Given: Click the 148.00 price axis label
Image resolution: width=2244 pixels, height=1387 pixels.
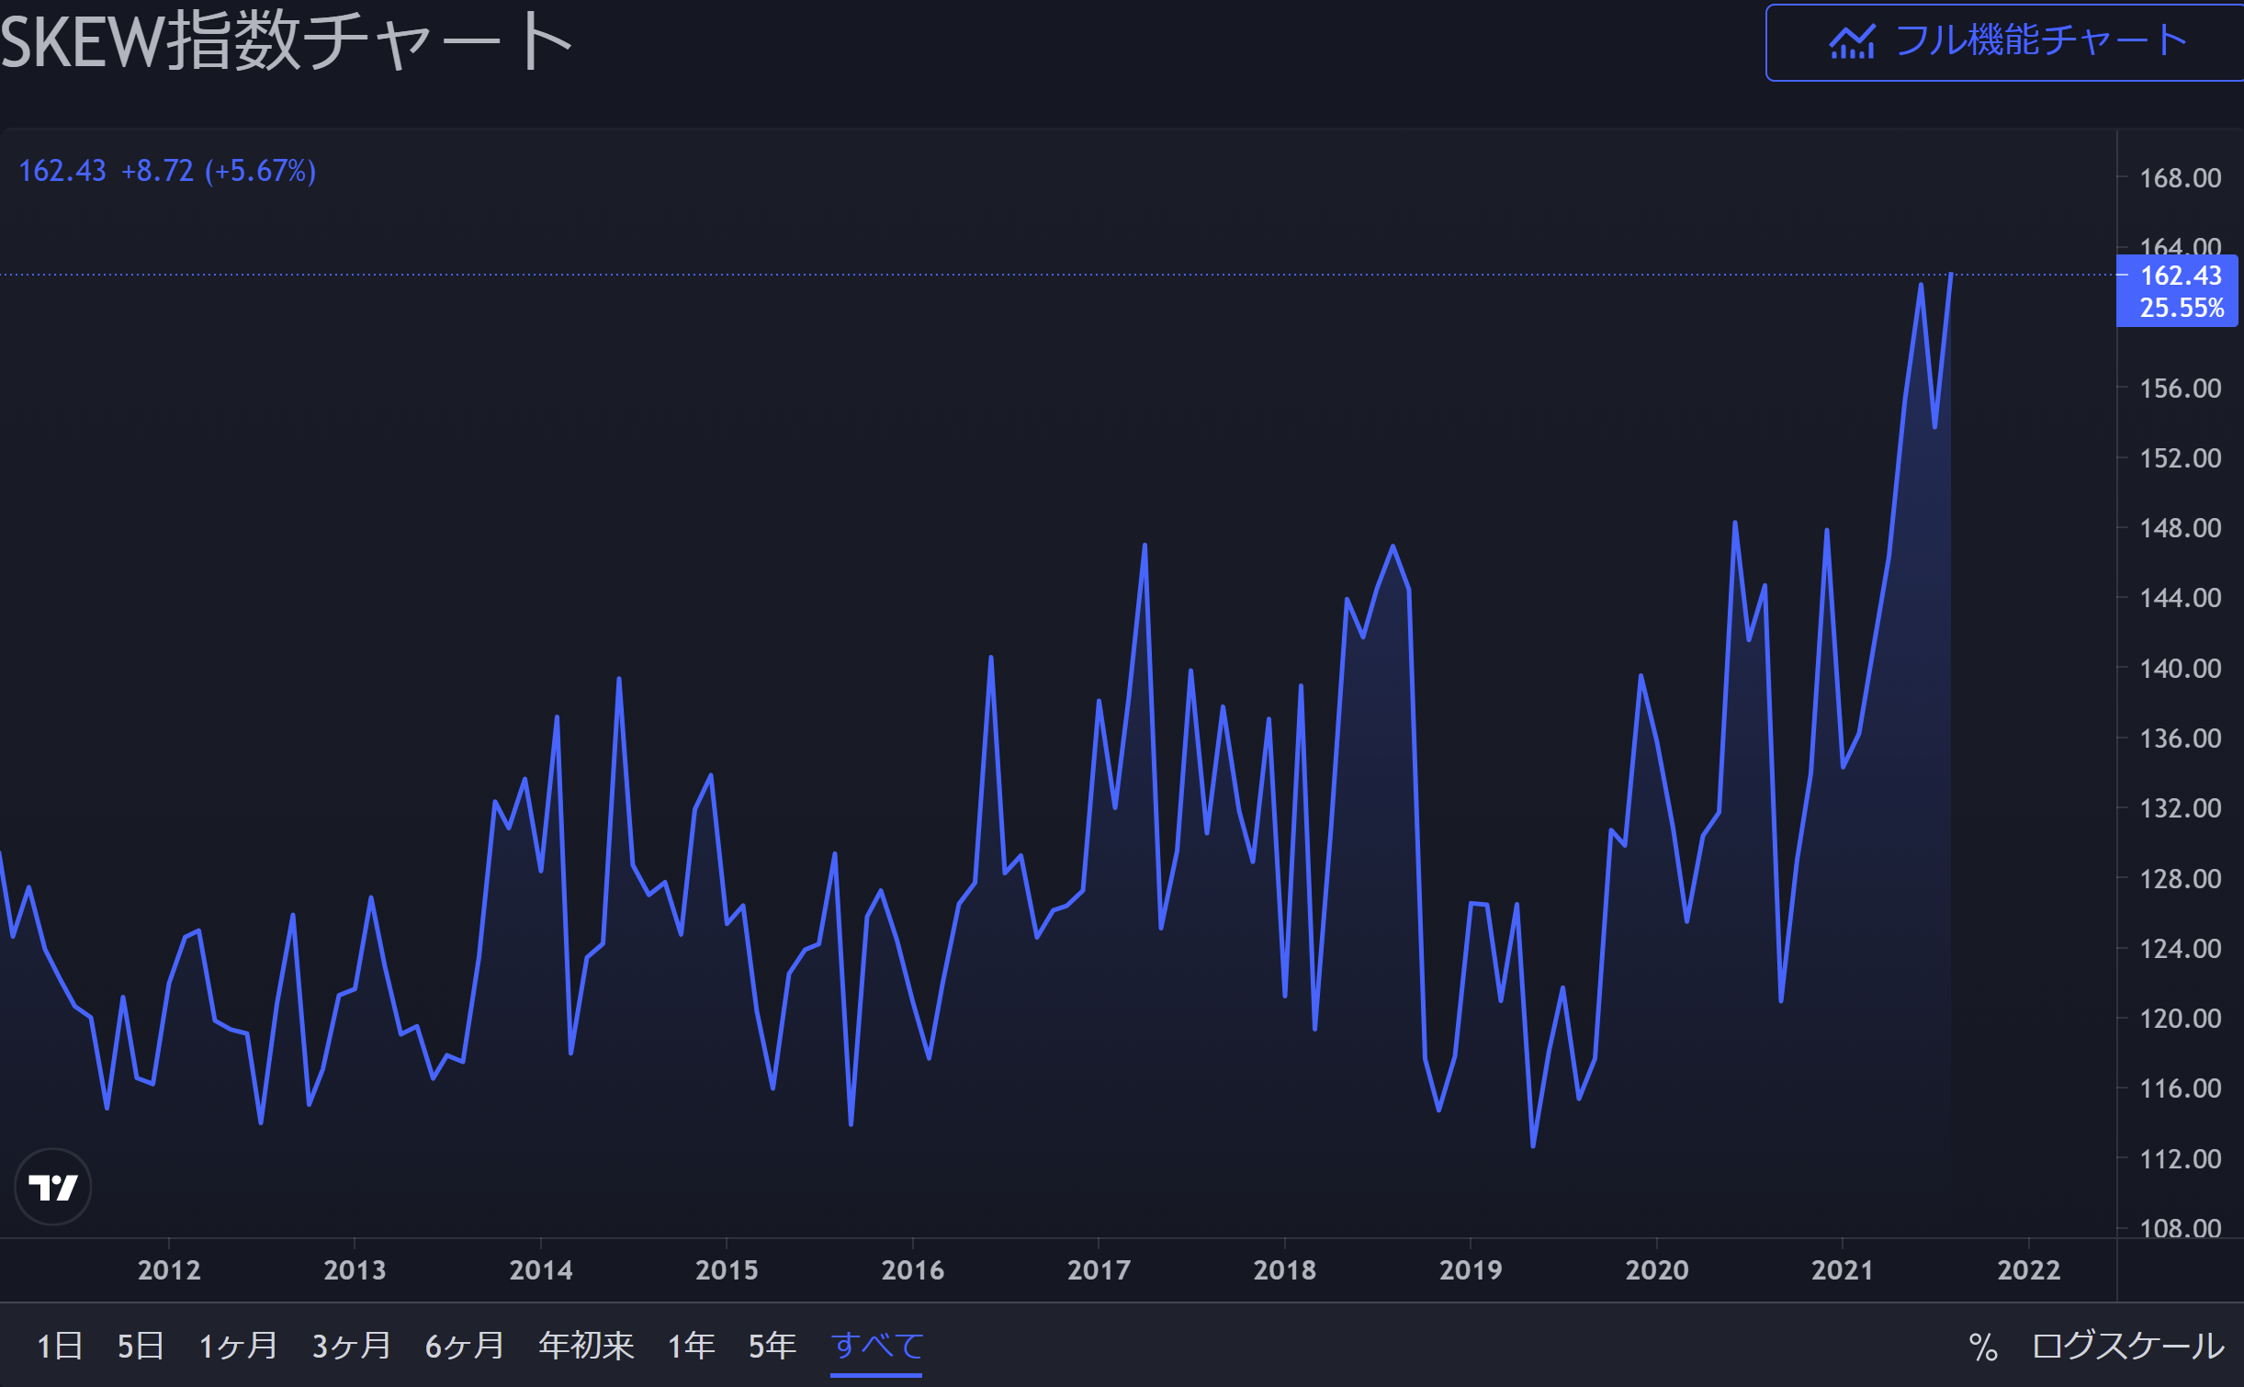Looking at the screenshot, I should coord(2180,528).
